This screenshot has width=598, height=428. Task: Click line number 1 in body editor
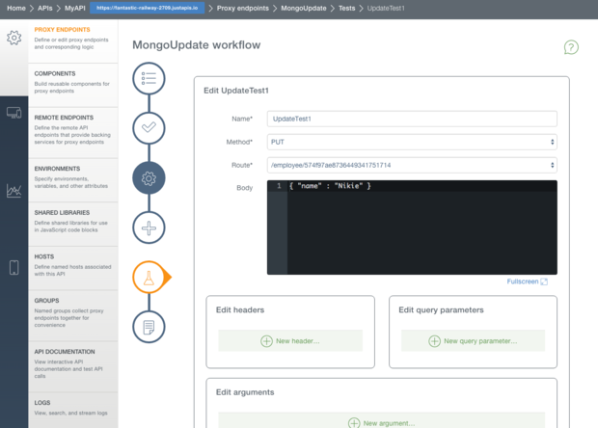click(279, 186)
